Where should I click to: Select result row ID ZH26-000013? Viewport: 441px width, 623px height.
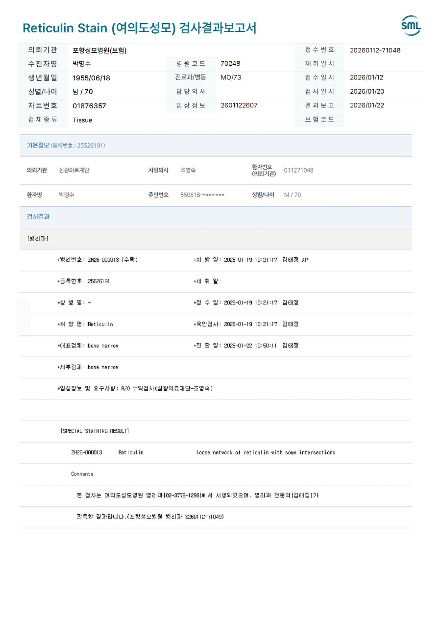click(87, 453)
